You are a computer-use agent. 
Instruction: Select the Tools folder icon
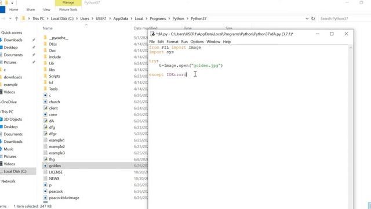45,89
